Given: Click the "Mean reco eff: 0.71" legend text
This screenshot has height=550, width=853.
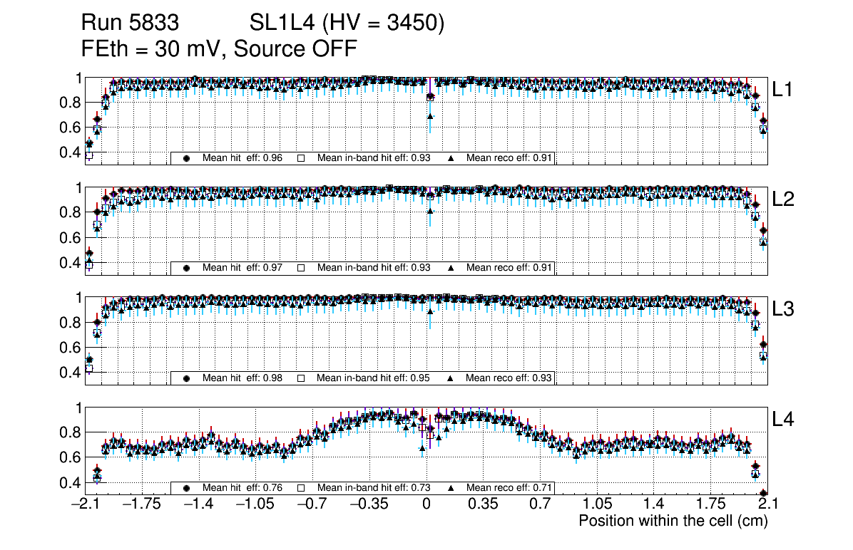Looking at the screenshot, I should (x=509, y=488).
